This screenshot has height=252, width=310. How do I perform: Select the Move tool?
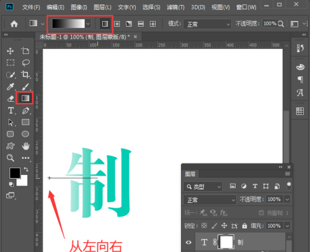click(11, 51)
